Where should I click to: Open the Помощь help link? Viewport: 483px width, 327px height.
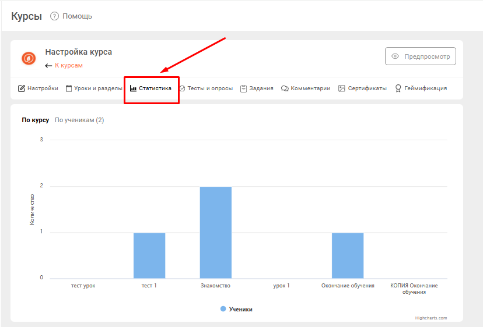click(x=77, y=16)
